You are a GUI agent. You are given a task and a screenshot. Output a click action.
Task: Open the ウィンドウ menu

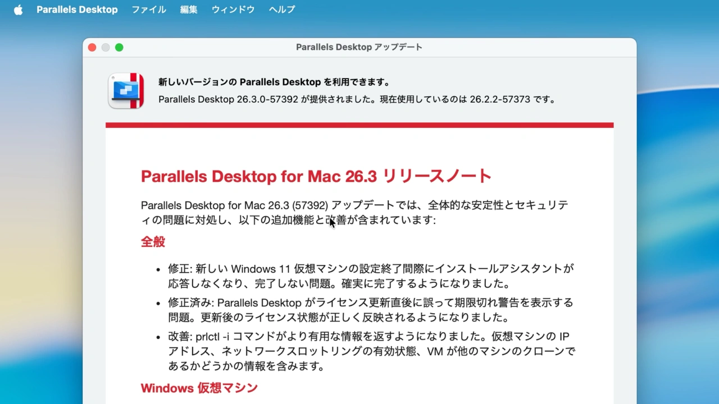[x=233, y=10]
